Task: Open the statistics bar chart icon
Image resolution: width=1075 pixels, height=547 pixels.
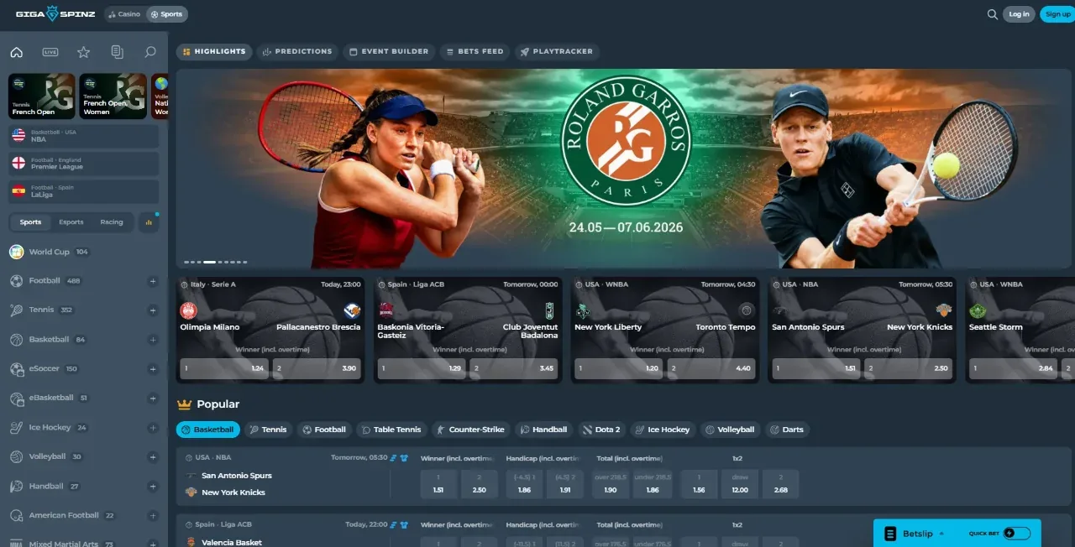Action: 149,222
